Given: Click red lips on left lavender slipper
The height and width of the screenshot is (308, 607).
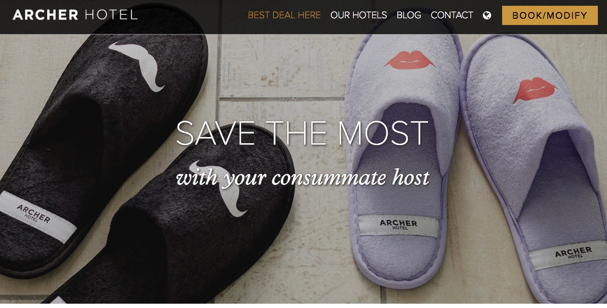Looking at the screenshot, I should pyautogui.click(x=410, y=61).
